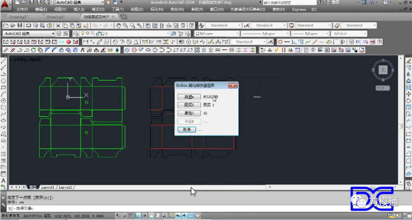This screenshot has height=220, width=412.
Task: Open the AutoCAD 经典 workspace dropdown
Action: (29, 33)
